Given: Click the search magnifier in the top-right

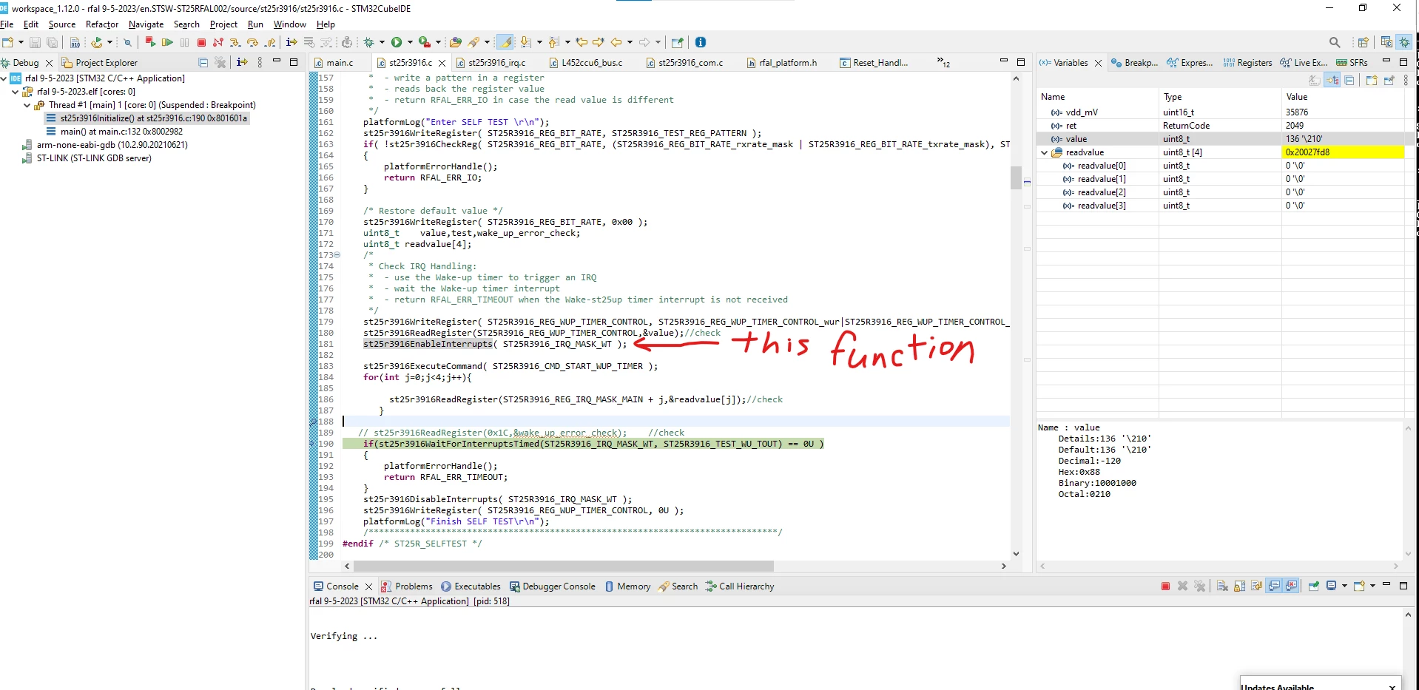Looking at the screenshot, I should click(1335, 42).
